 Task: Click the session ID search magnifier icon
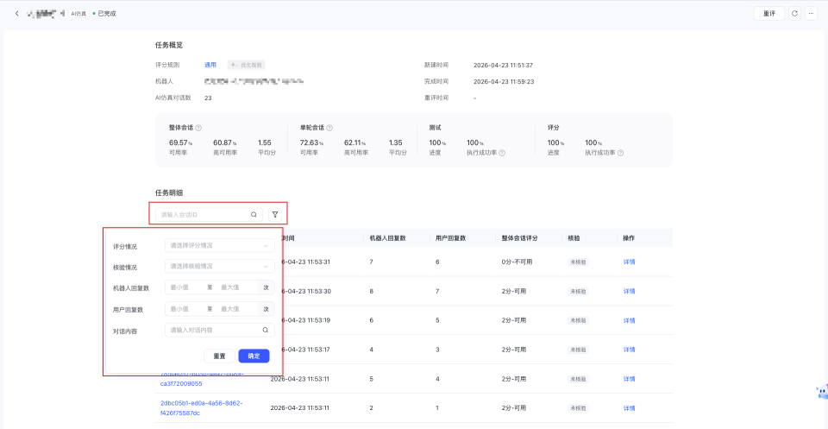[x=254, y=214]
